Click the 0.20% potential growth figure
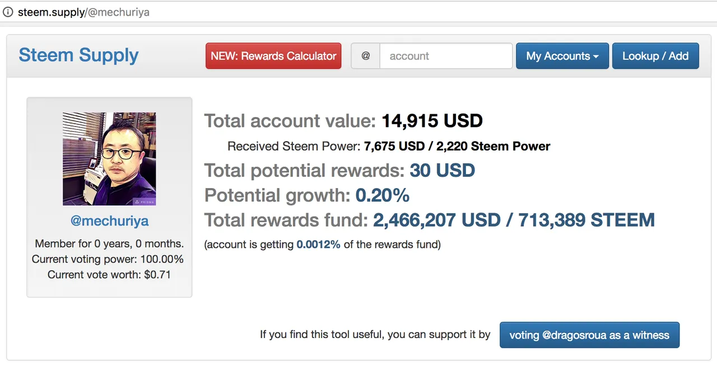Image resolution: width=717 pixels, height=366 pixels. coord(382,195)
